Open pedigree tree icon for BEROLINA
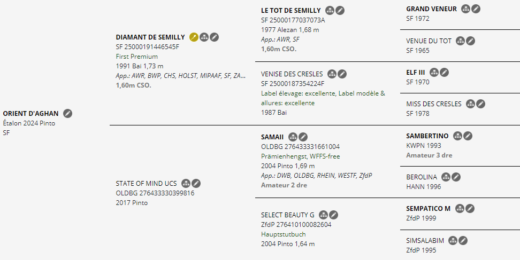This screenshot has width=520, height=260. click(446, 177)
